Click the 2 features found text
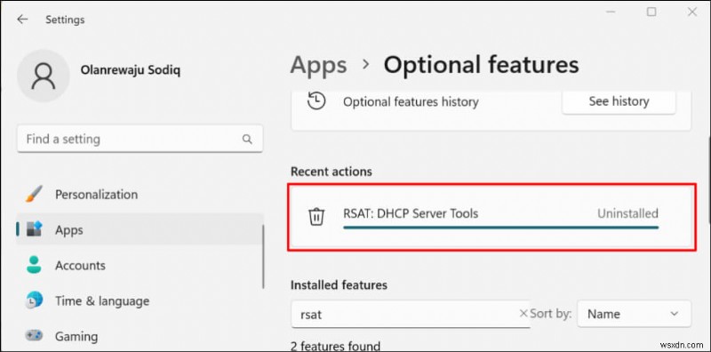 [335, 347]
